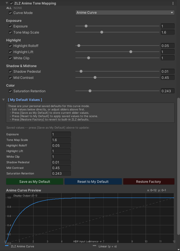Toggle the Highlight Lift override checkbox
The image size is (180, 251).
[10, 52]
